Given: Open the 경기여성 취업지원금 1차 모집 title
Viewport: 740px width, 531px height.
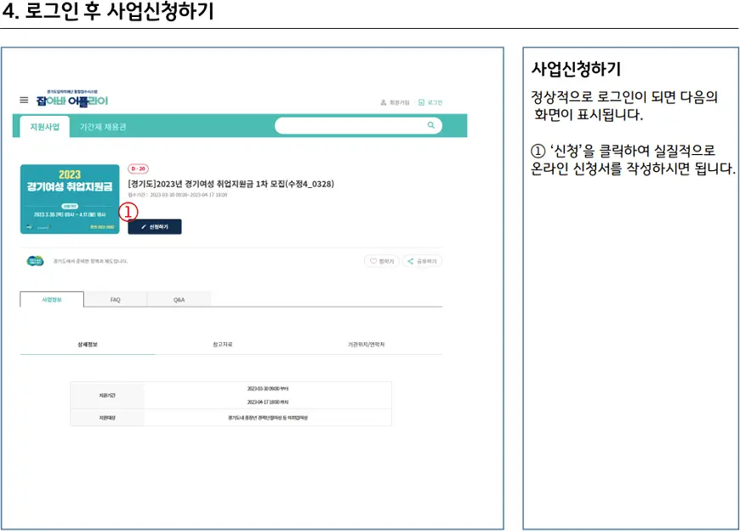Looking at the screenshot, I should coord(231,183).
